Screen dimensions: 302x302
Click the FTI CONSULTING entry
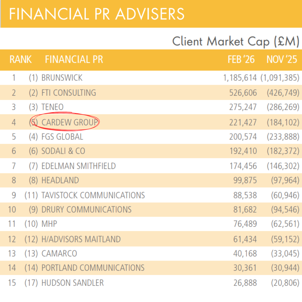[69, 93]
